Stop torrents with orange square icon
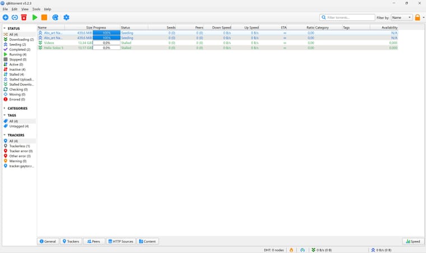This screenshot has height=253, width=426. click(44, 17)
